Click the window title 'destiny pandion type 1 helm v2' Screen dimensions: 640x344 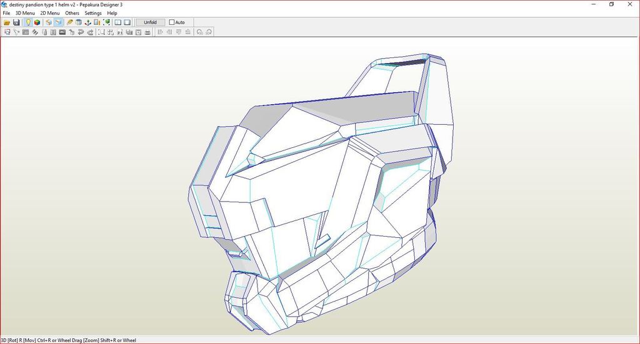pos(42,5)
